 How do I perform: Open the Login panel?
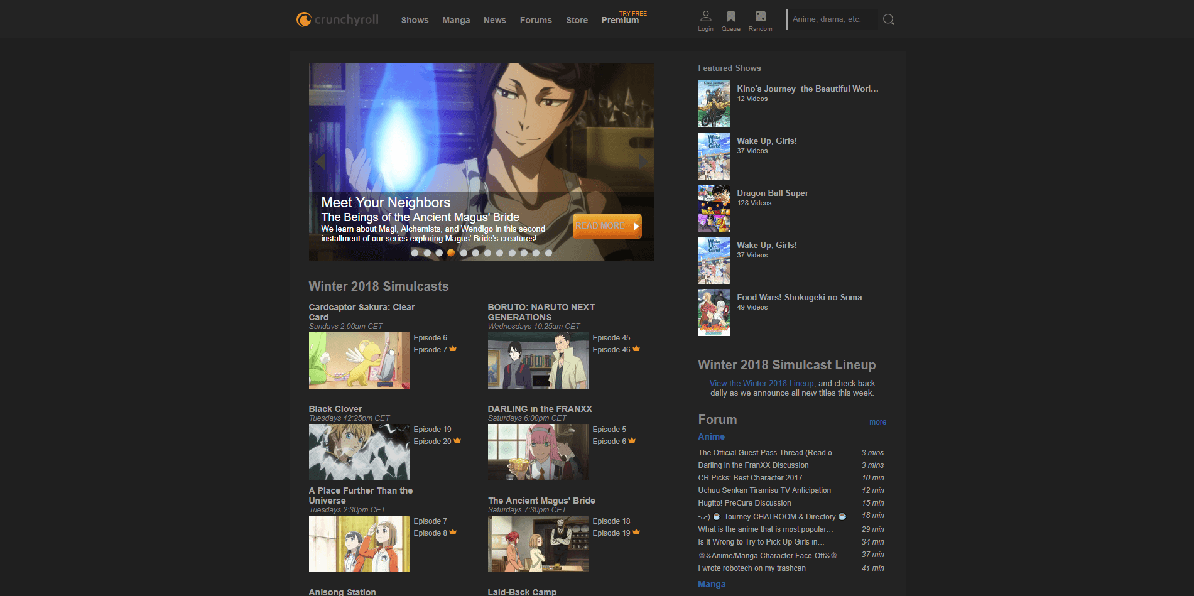coord(705,21)
